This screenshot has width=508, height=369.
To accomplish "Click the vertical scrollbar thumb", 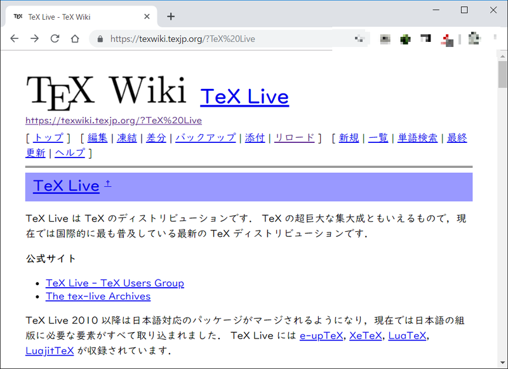I will click(502, 74).
